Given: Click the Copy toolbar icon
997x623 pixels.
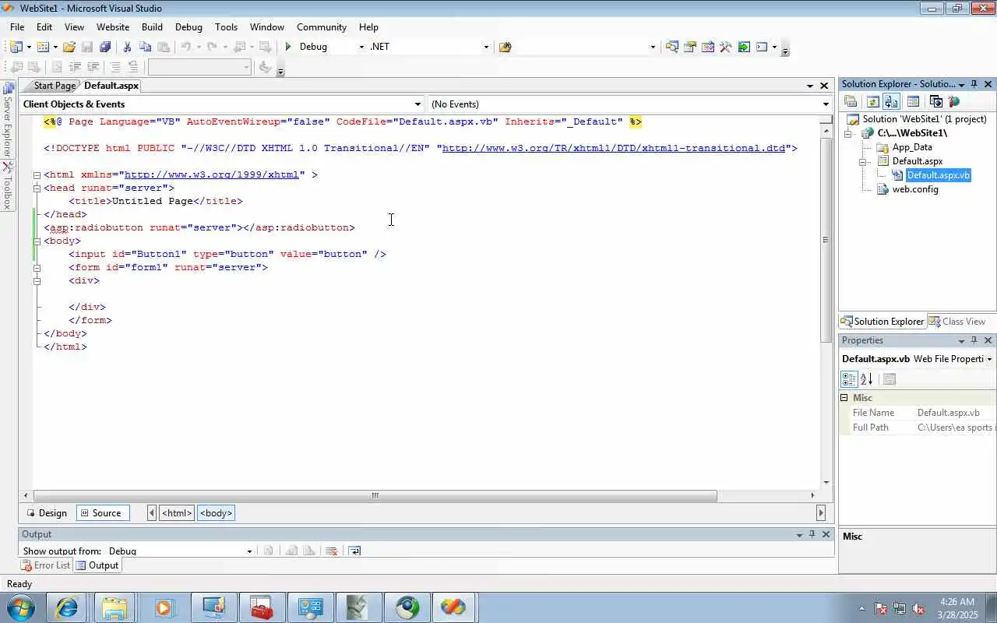Looking at the screenshot, I should coord(145,47).
